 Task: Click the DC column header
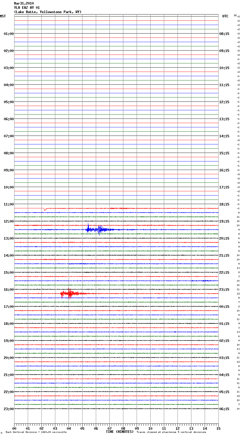pos(235,15)
